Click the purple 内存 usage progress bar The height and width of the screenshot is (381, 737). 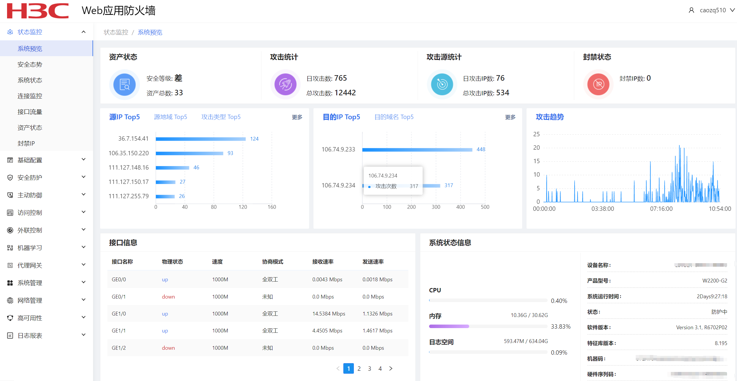click(449, 326)
